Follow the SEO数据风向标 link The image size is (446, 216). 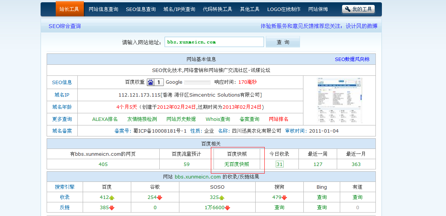coord(352,59)
